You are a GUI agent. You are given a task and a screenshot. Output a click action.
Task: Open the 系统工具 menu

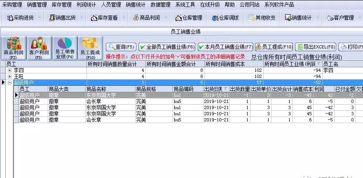tap(185, 5)
